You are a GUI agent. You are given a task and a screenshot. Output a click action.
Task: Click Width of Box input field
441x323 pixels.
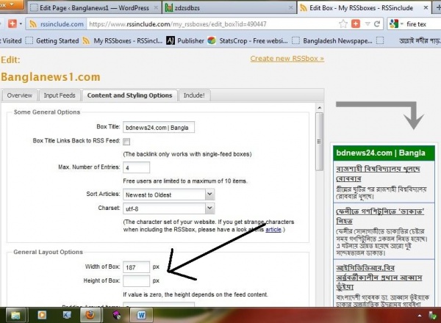pos(137,267)
